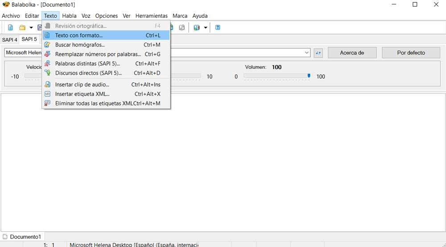Open the dropdown arrow left of help icon
446x247 pixels.
point(205,28)
